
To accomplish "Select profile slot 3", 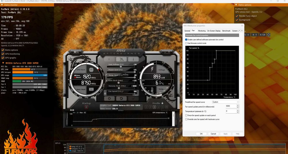I will [154, 107].
